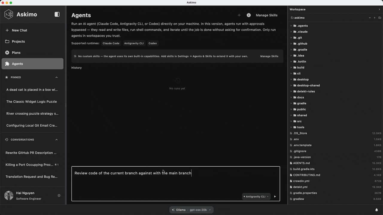Click Hai Nguyen's profile avatar
Screen dimensions: 383x215
[x=9, y=196]
